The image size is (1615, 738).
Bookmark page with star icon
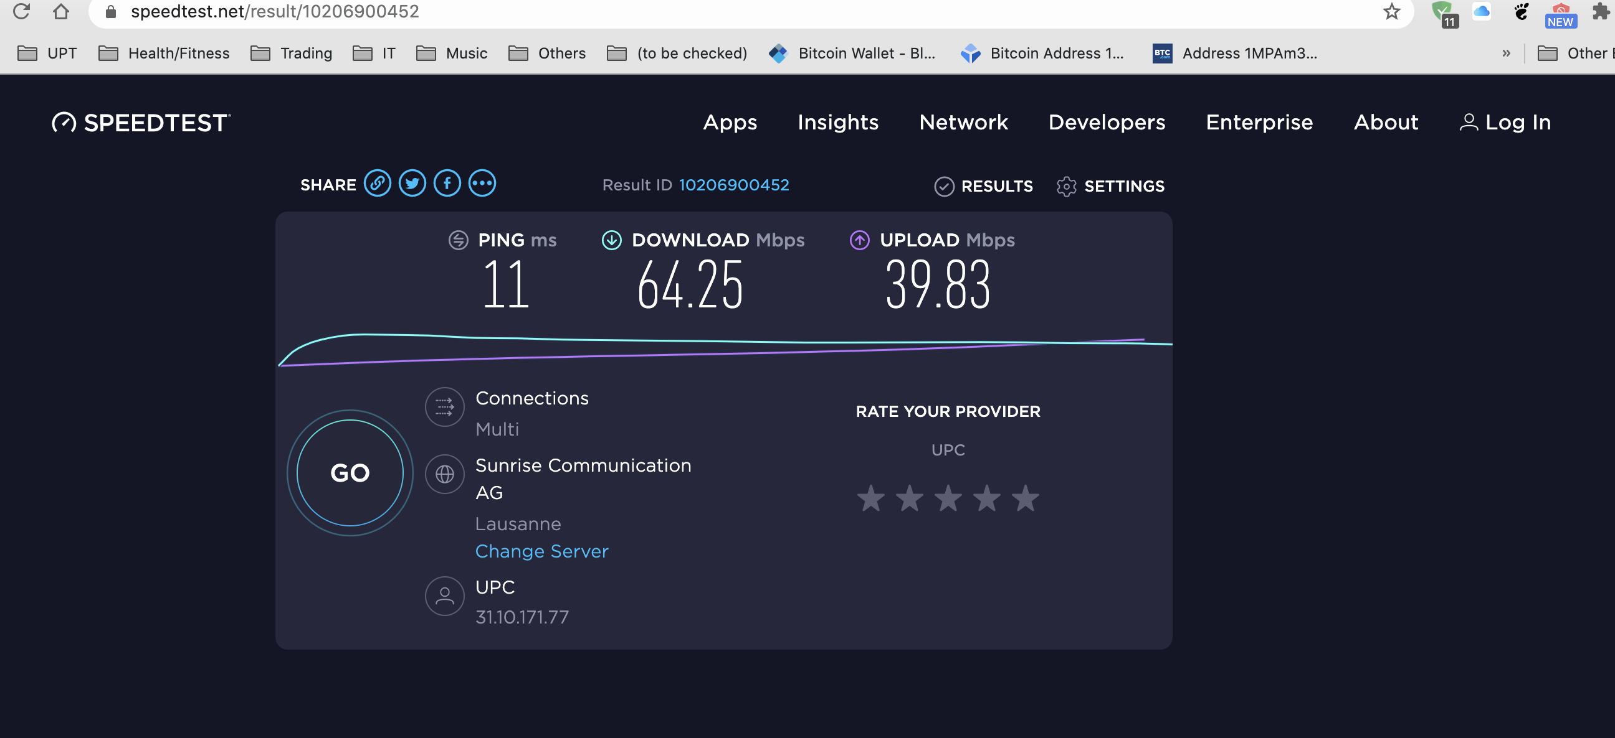pyautogui.click(x=1391, y=11)
